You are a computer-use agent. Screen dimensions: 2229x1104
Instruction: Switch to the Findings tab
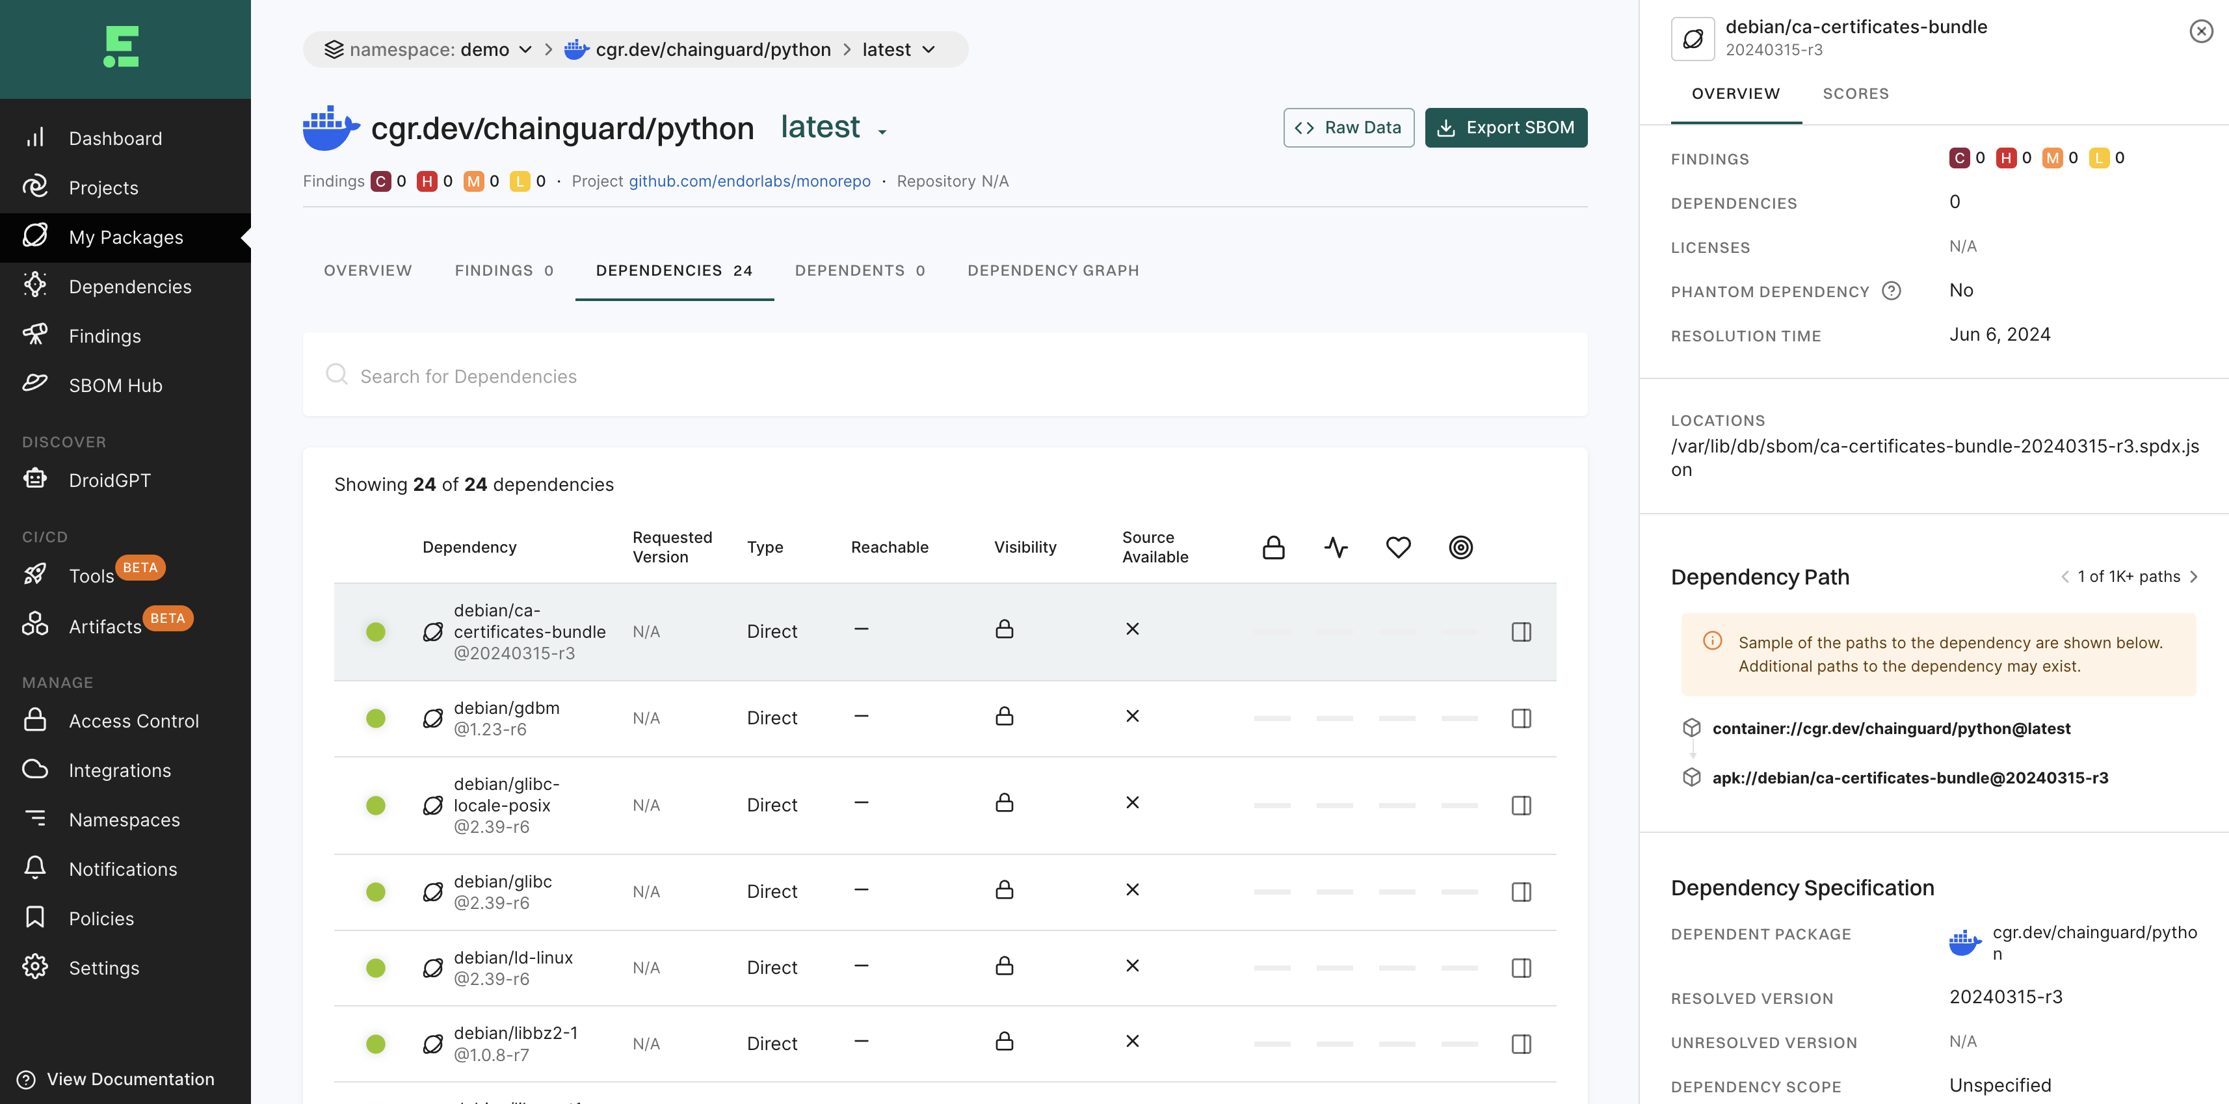pyautogui.click(x=503, y=270)
